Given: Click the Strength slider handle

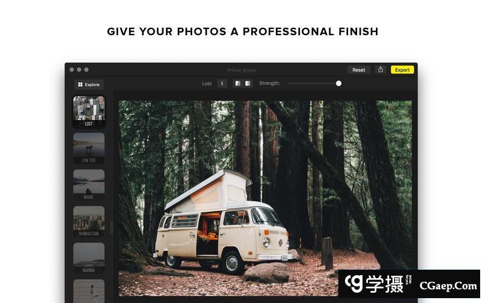Looking at the screenshot, I should pyautogui.click(x=339, y=84).
